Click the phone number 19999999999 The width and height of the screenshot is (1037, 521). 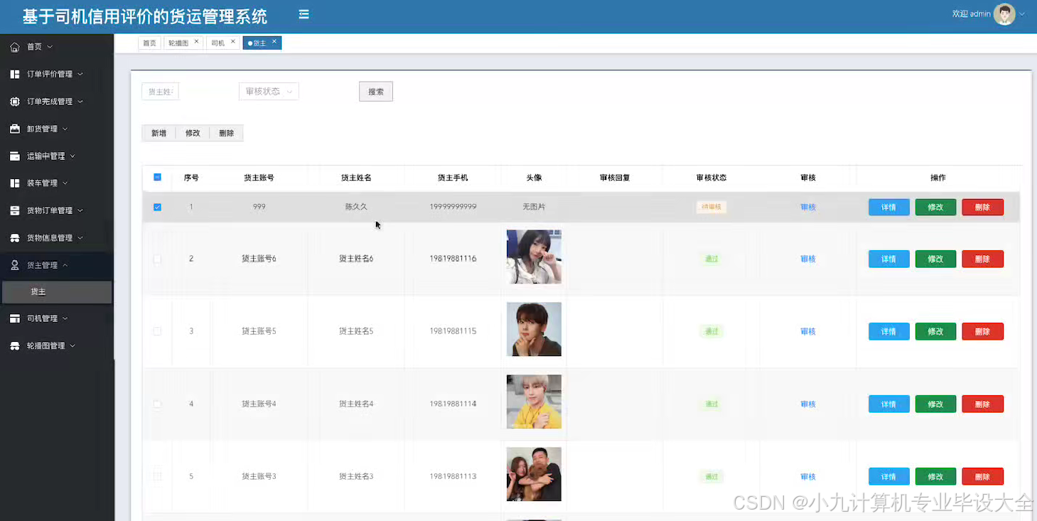453,207
